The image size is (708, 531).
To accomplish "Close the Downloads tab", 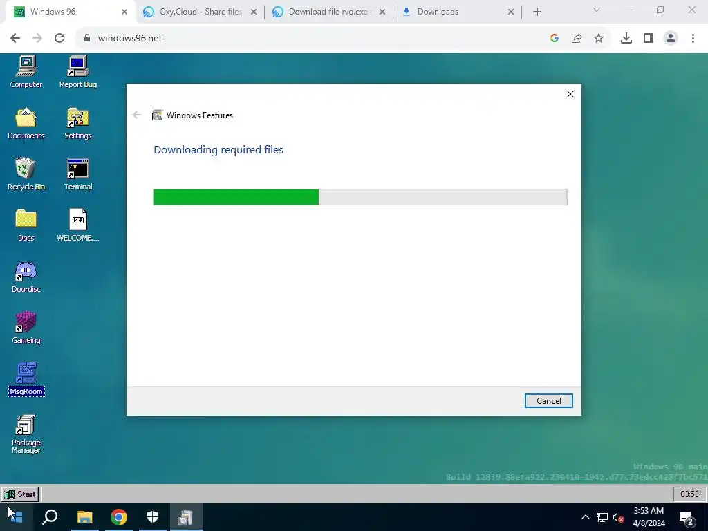I will pyautogui.click(x=511, y=12).
